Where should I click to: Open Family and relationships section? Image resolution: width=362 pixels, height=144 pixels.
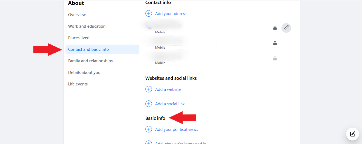pos(90,61)
